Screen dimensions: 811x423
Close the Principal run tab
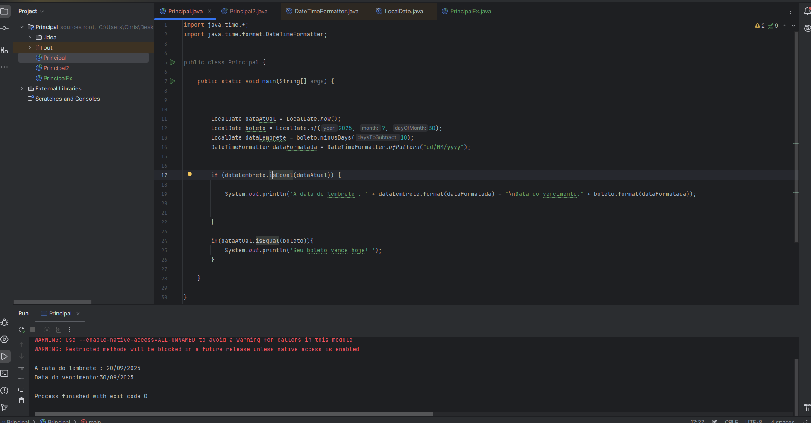[x=78, y=314]
